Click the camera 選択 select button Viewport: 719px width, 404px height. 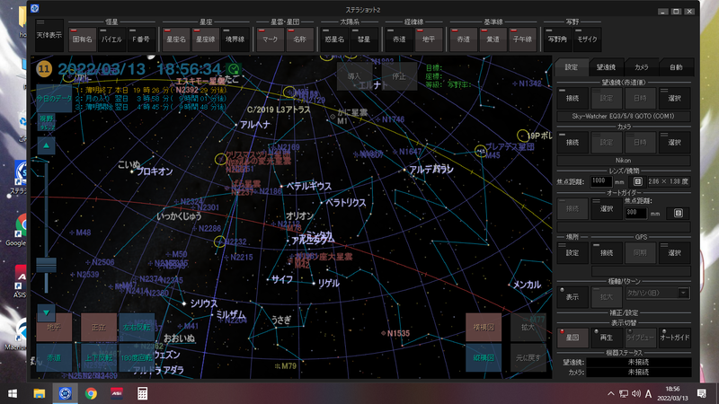point(675,143)
